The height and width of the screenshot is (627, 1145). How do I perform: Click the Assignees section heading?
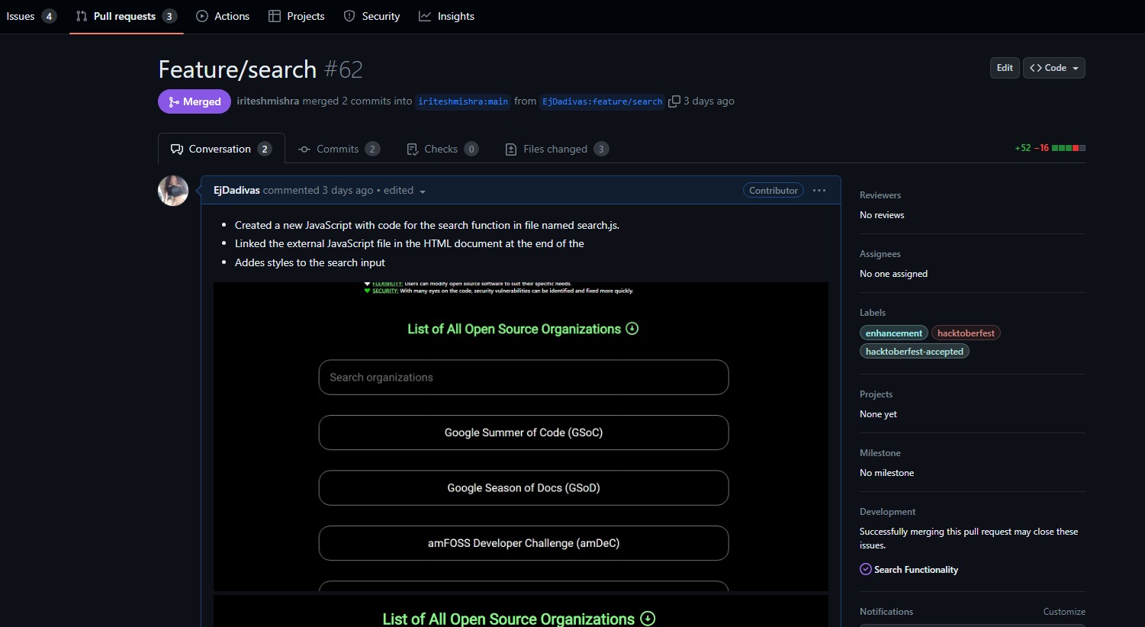point(880,254)
